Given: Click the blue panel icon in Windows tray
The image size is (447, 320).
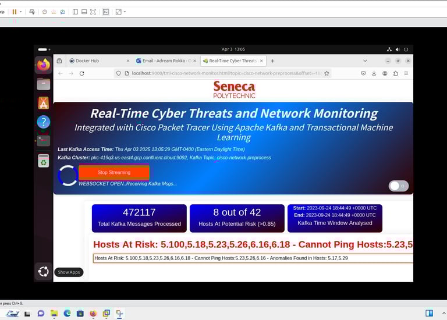Looking at the screenshot, I should click(429, 313).
